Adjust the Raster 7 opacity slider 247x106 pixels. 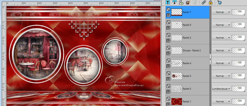[238, 12]
